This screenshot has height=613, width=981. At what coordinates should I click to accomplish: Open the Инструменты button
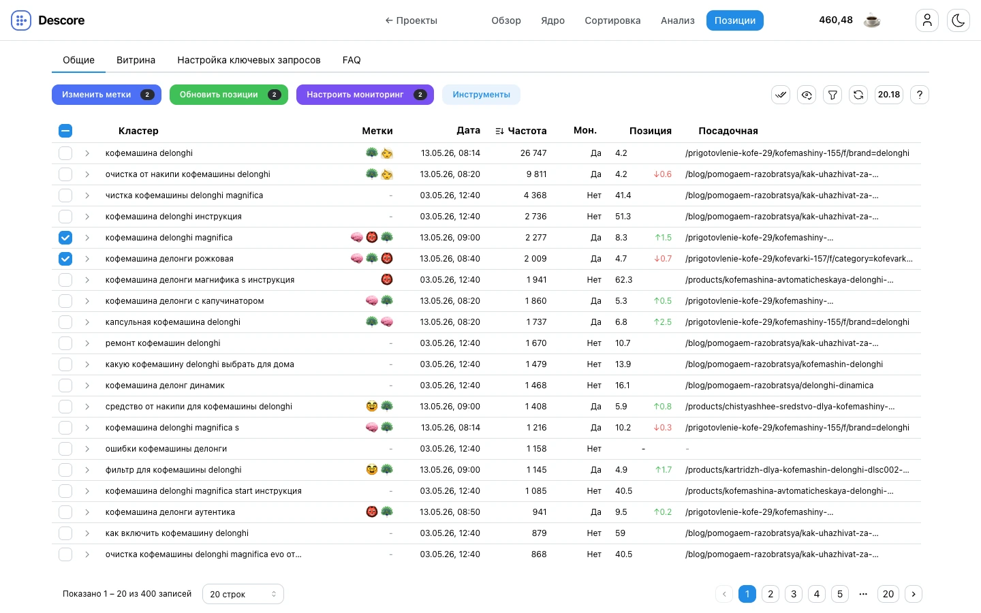click(x=481, y=95)
